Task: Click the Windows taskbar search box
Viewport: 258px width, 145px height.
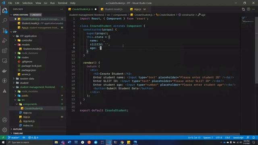Action: [29, 142]
